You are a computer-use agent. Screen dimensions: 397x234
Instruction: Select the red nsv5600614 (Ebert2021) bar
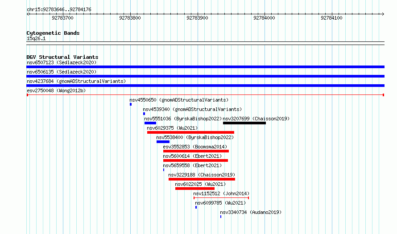coord(195,160)
